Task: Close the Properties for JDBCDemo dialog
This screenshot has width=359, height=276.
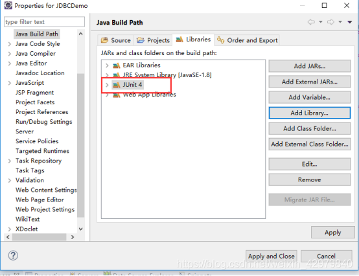Action: 347,5
